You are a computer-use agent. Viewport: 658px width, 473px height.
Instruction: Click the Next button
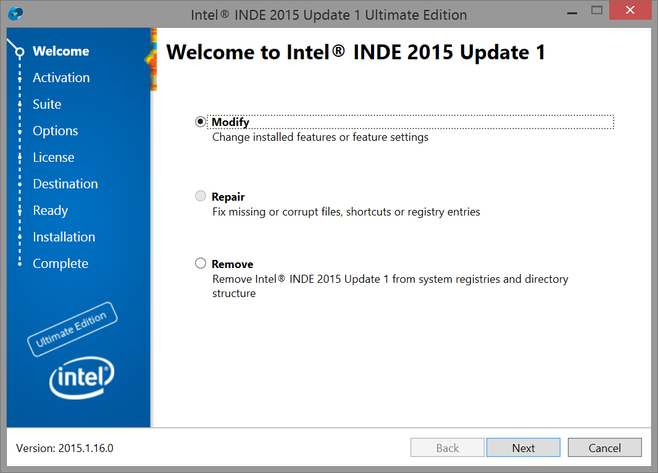(523, 448)
